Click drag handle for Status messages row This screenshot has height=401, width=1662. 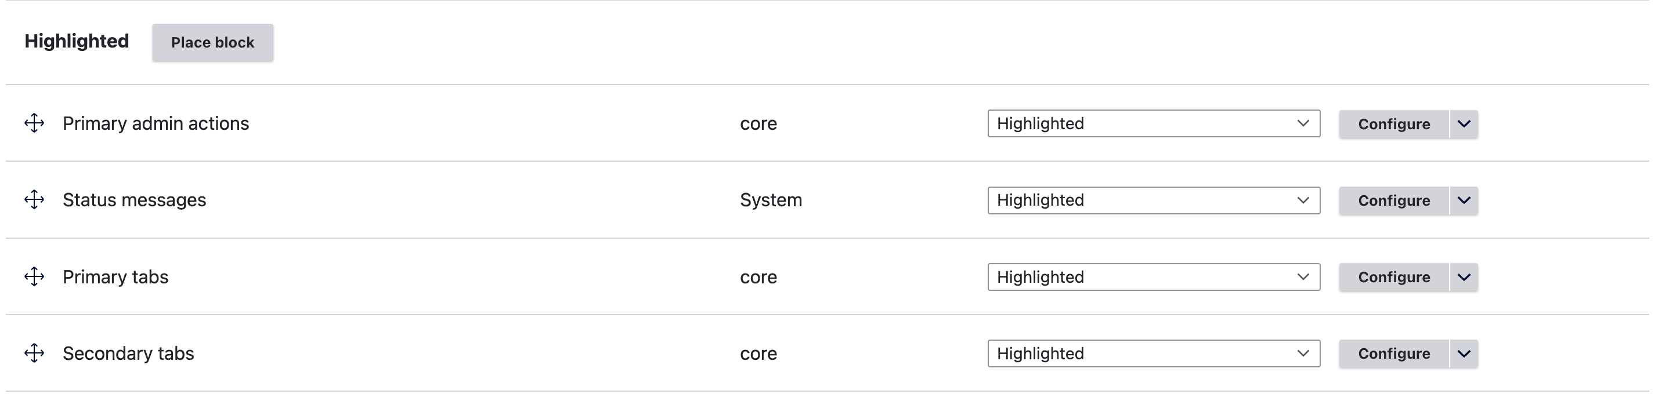pyautogui.click(x=34, y=200)
